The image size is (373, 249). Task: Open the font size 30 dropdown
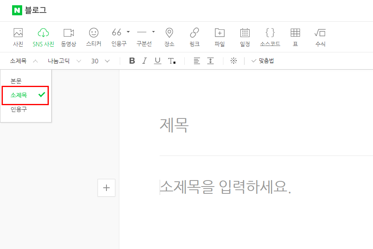pos(100,61)
